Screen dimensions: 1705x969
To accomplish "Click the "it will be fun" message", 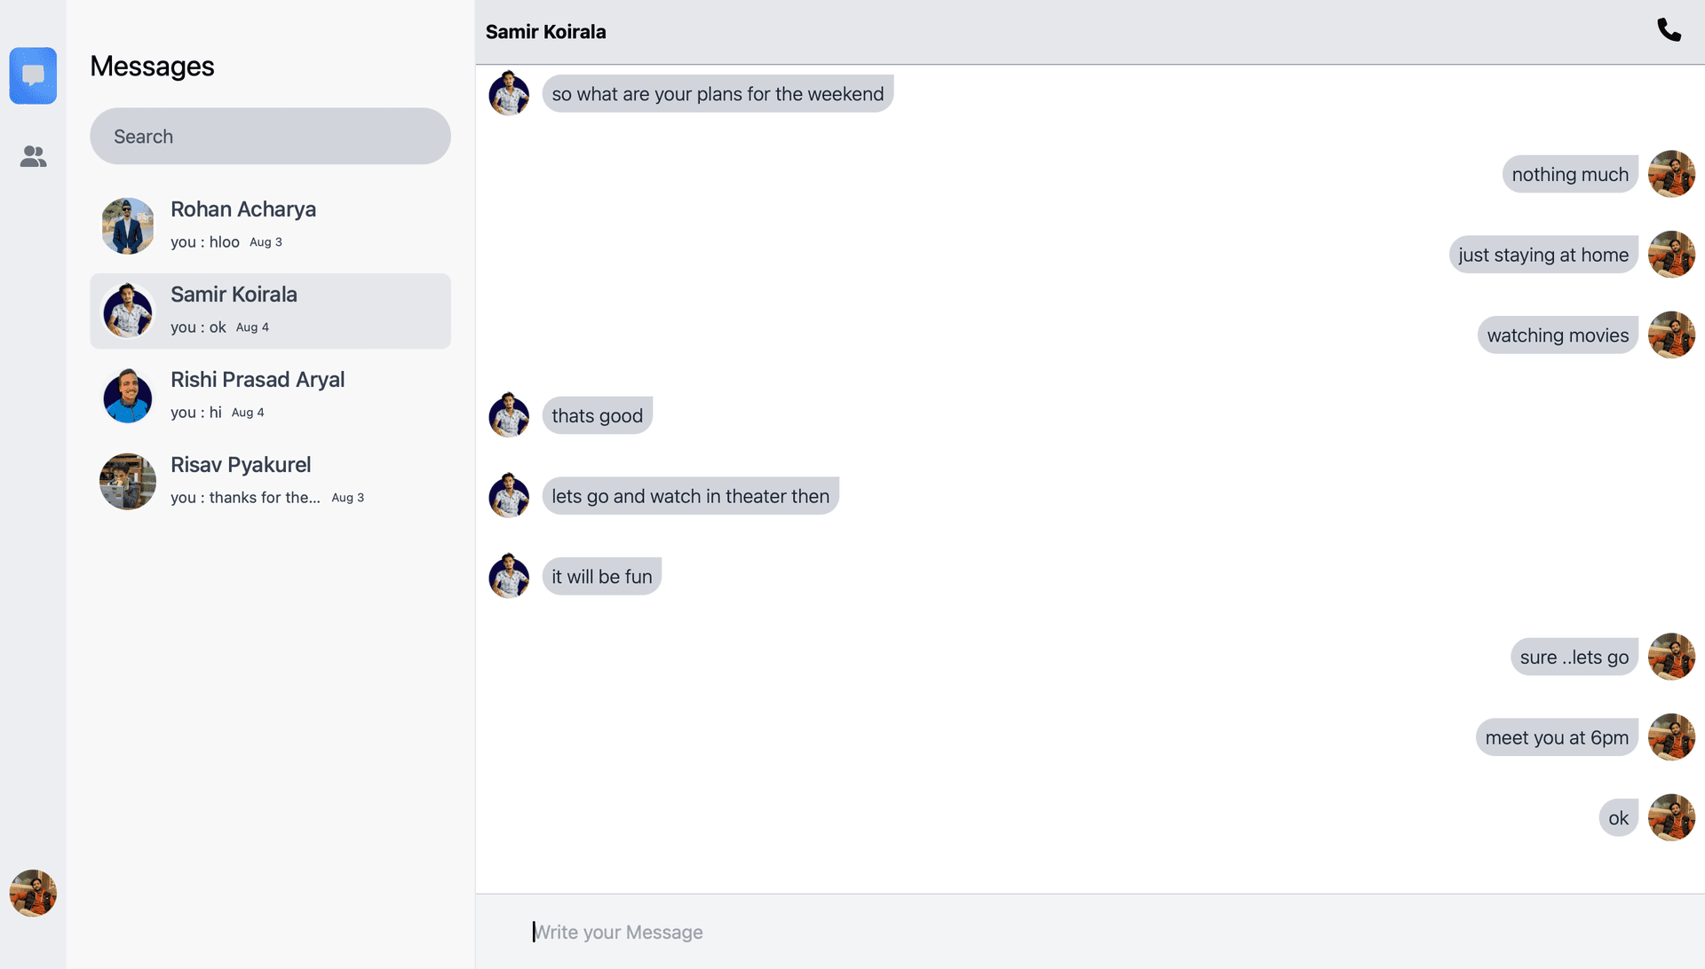I will (601, 577).
